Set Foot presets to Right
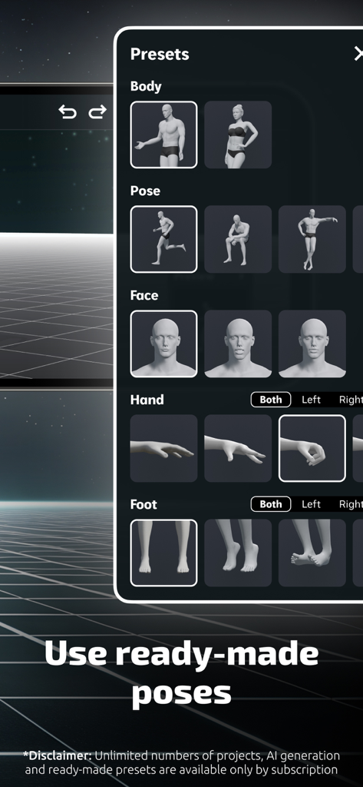Viewport: 363px width, 787px height. 351,504
